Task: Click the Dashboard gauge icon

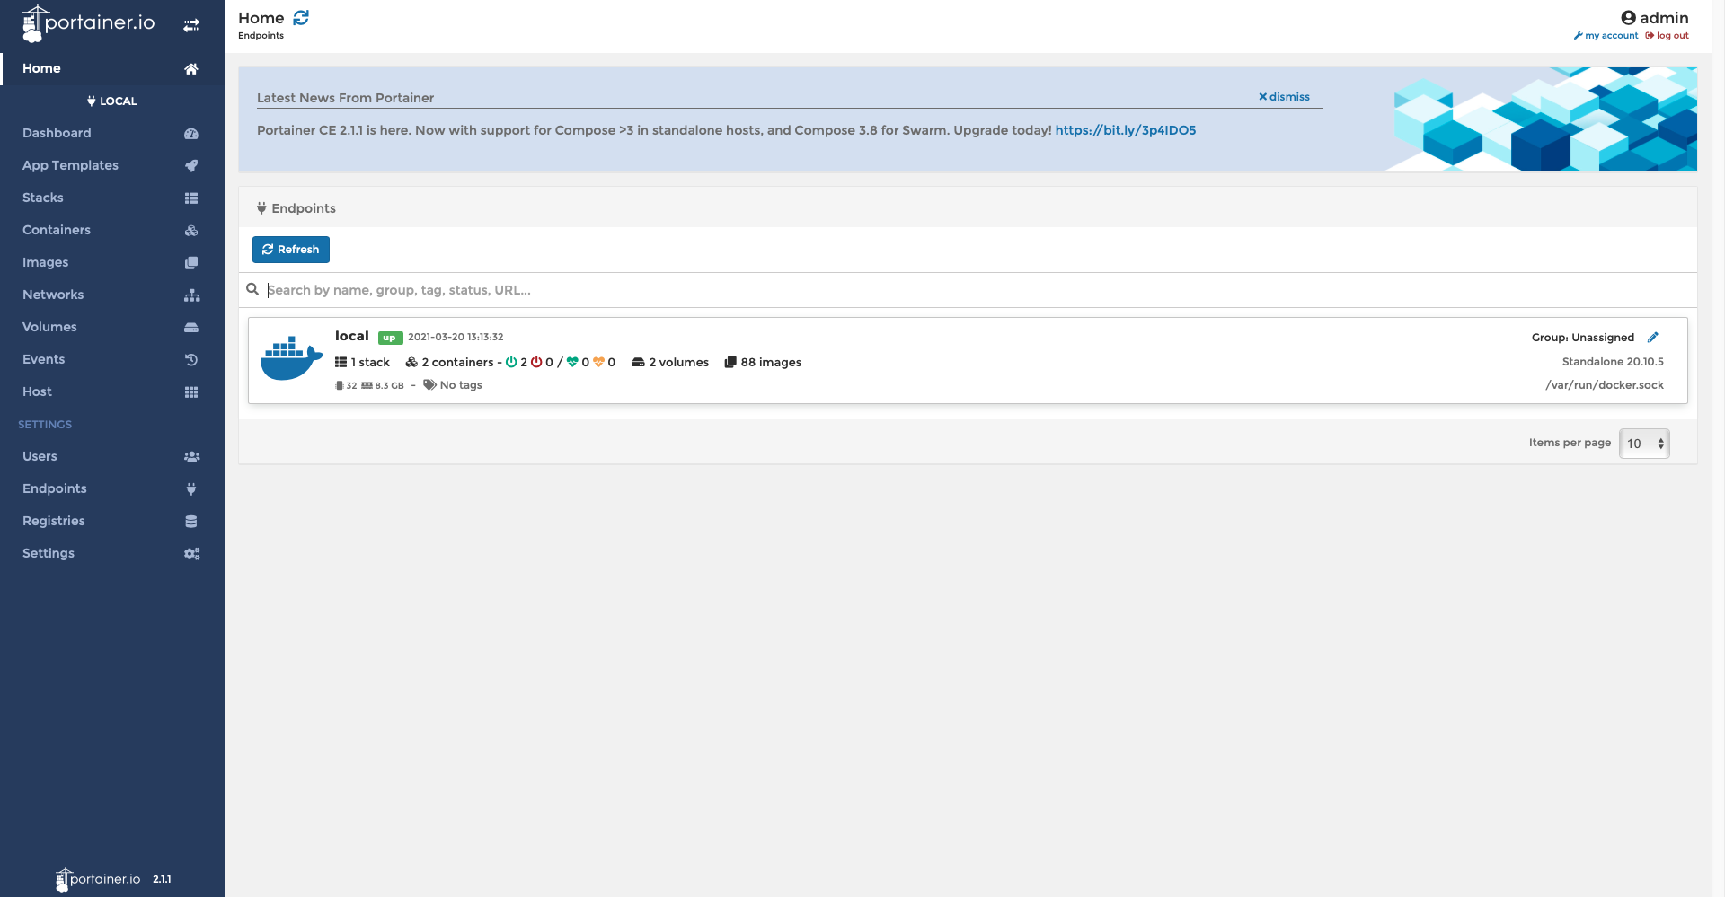Action: (191, 134)
